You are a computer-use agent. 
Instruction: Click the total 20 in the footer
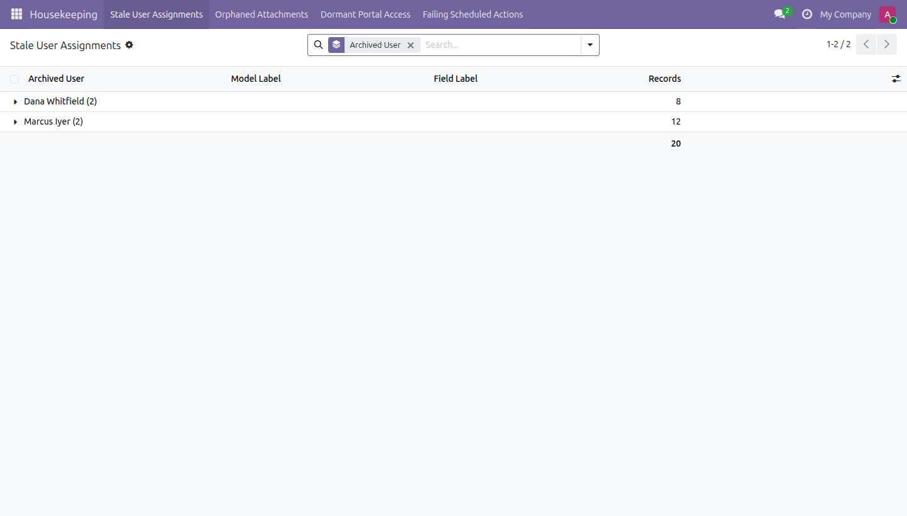(x=676, y=143)
